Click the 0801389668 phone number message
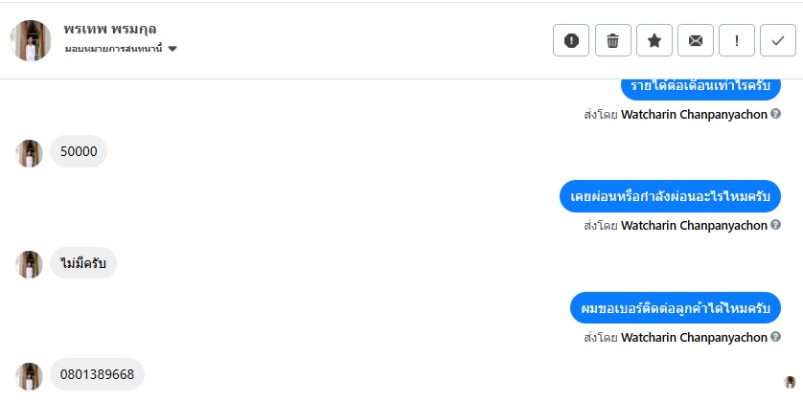803x402 pixels. pyautogui.click(x=97, y=374)
